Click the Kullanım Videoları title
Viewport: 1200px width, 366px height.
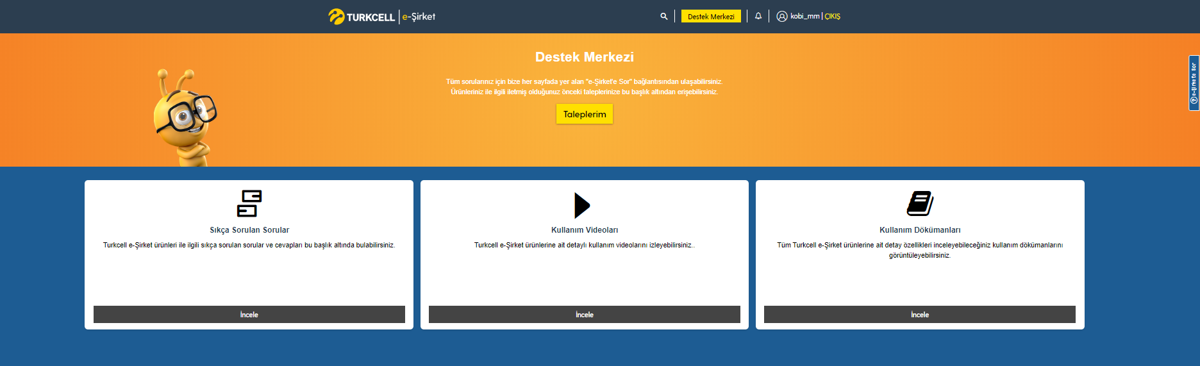(x=585, y=230)
